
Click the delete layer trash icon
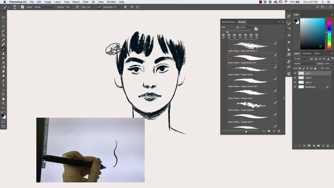point(328,146)
